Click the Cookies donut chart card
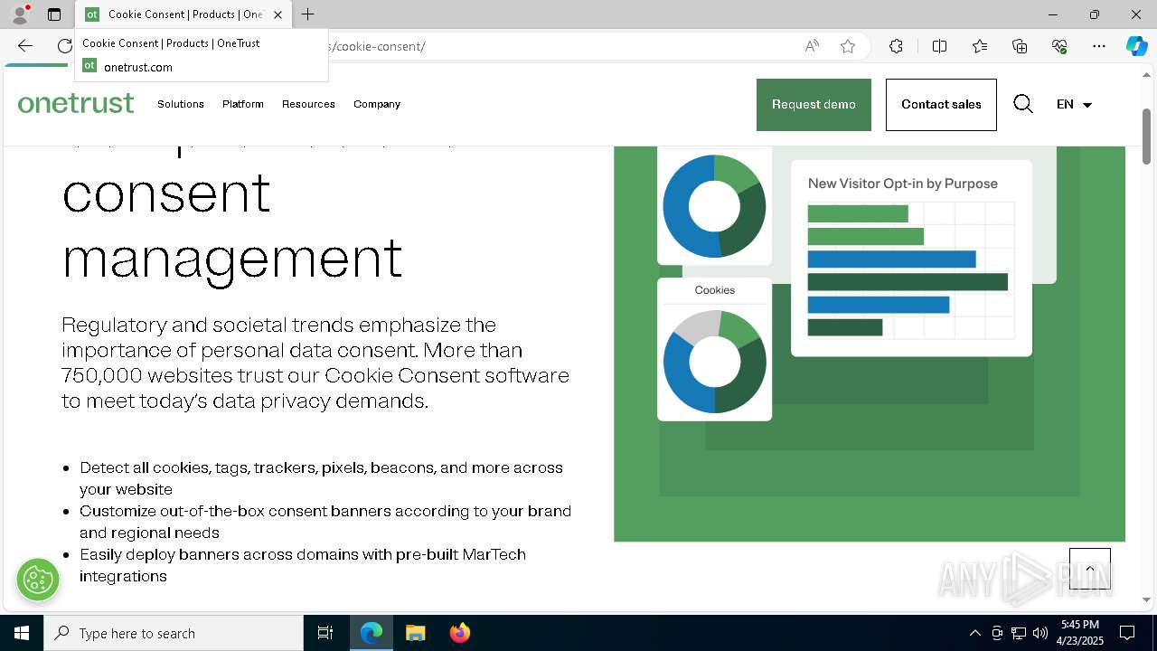1157x651 pixels. click(714, 349)
